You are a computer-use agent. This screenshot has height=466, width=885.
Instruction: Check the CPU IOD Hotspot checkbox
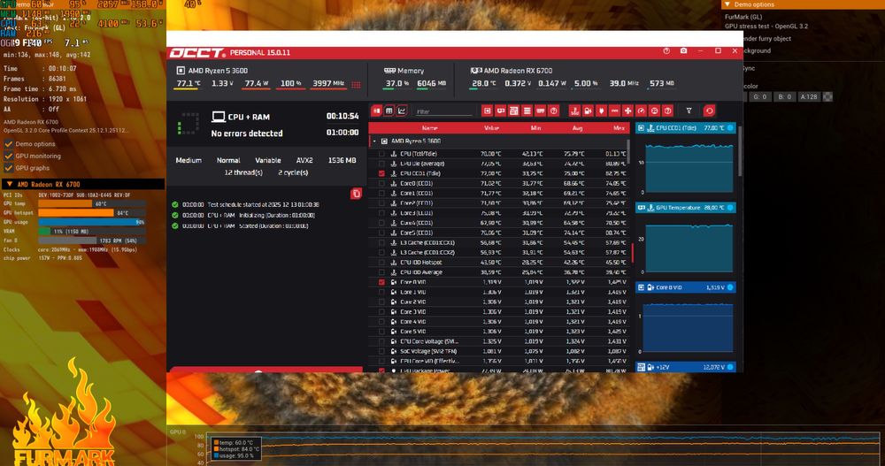coord(381,263)
